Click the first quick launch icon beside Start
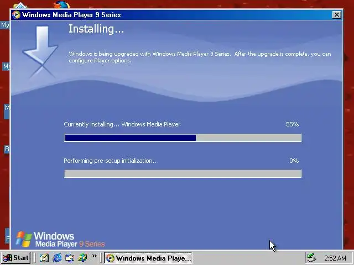This screenshot has height=265, width=354. 44,258
